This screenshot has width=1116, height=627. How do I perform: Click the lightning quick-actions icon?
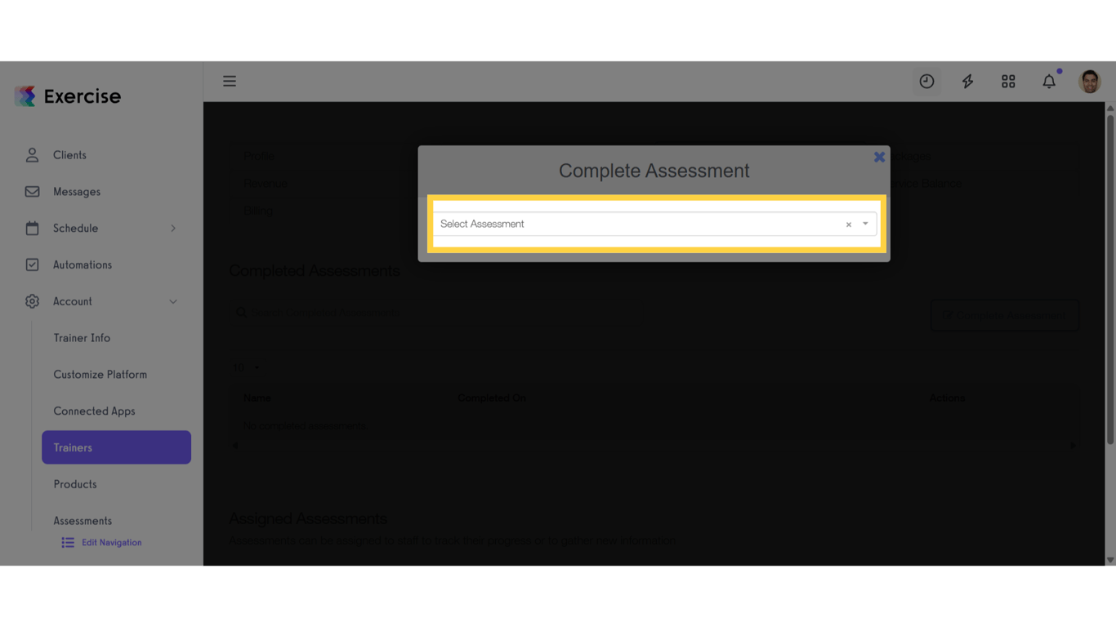(967, 81)
